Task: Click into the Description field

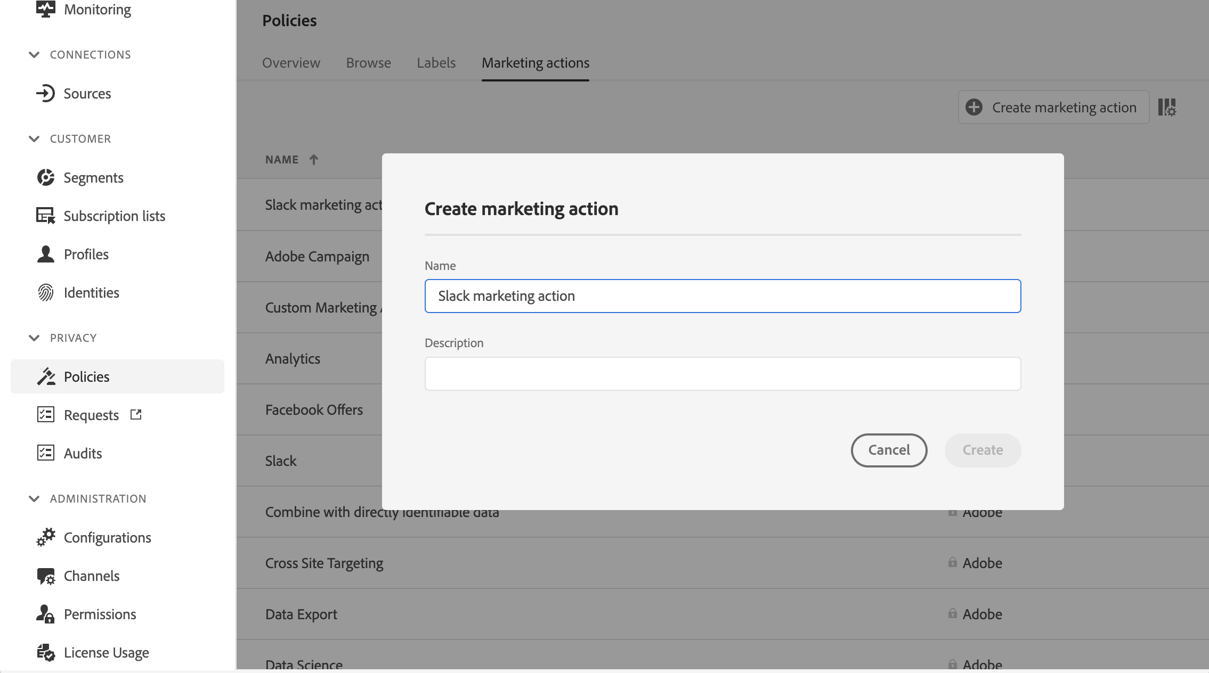Action: coord(723,374)
